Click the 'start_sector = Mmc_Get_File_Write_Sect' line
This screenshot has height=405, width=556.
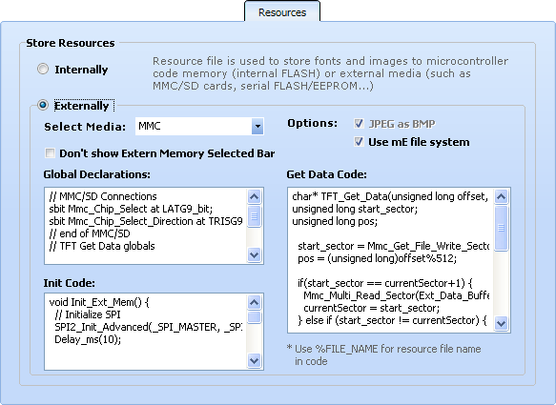[x=394, y=246]
